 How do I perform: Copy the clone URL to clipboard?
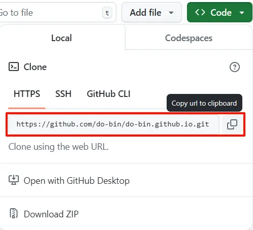point(232,124)
